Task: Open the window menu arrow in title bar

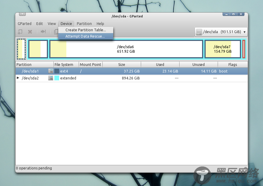Action: [x=22, y=14]
